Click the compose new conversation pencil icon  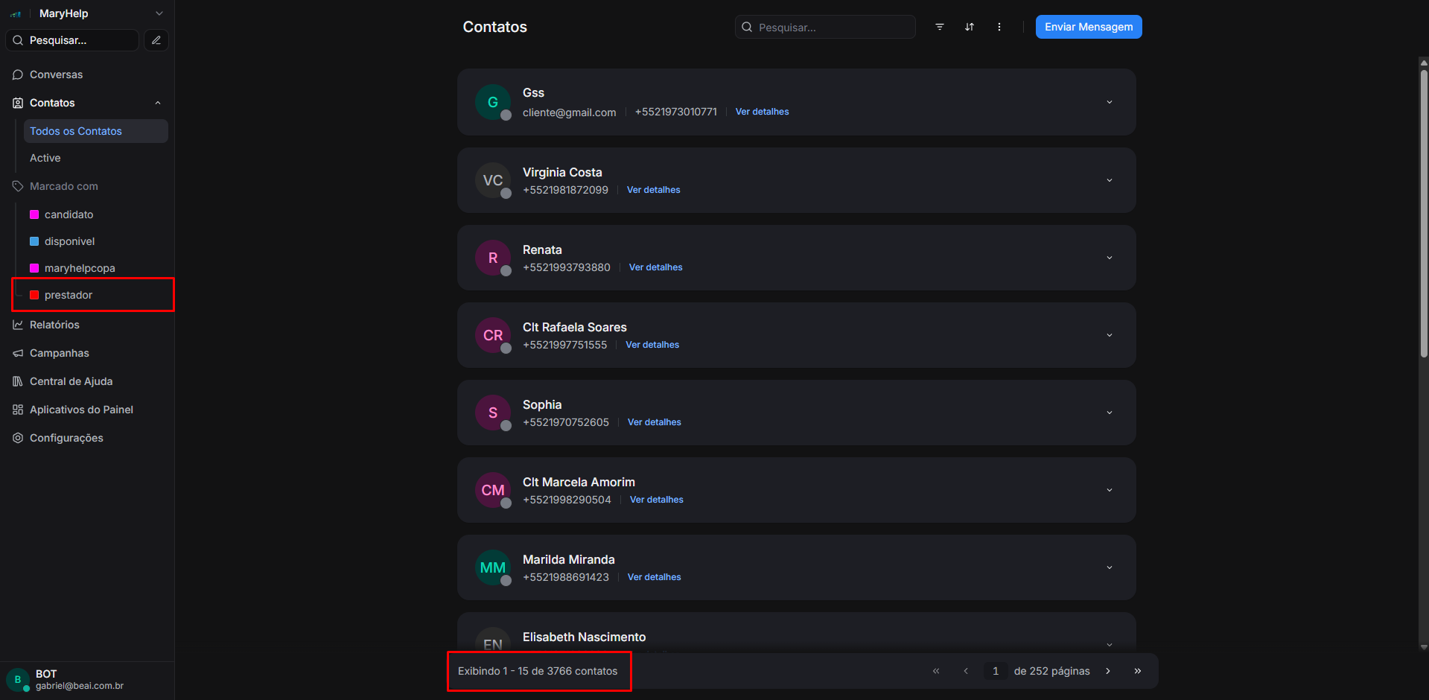click(x=156, y=40)
